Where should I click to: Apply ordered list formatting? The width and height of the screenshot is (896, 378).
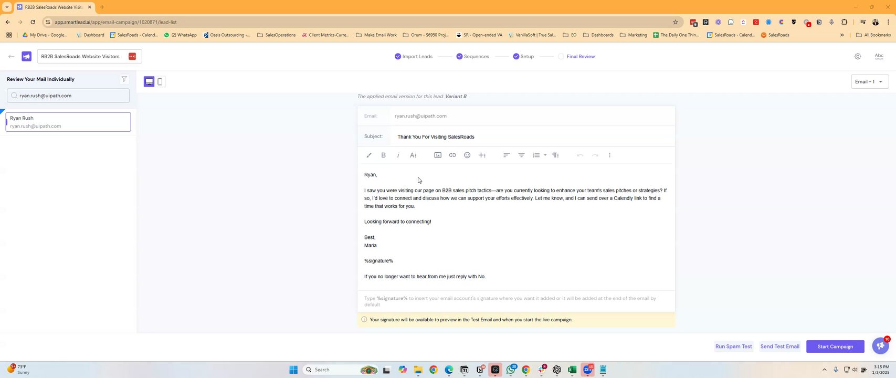point(536,155)
